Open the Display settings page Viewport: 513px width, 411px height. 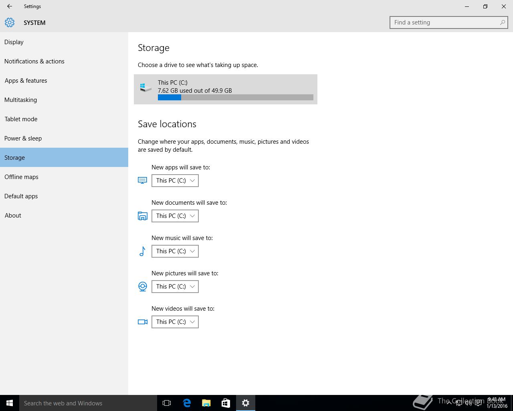point(64,42)
